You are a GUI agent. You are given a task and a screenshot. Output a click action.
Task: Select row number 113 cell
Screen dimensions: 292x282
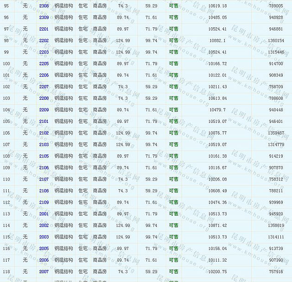(x=6, y=214)
